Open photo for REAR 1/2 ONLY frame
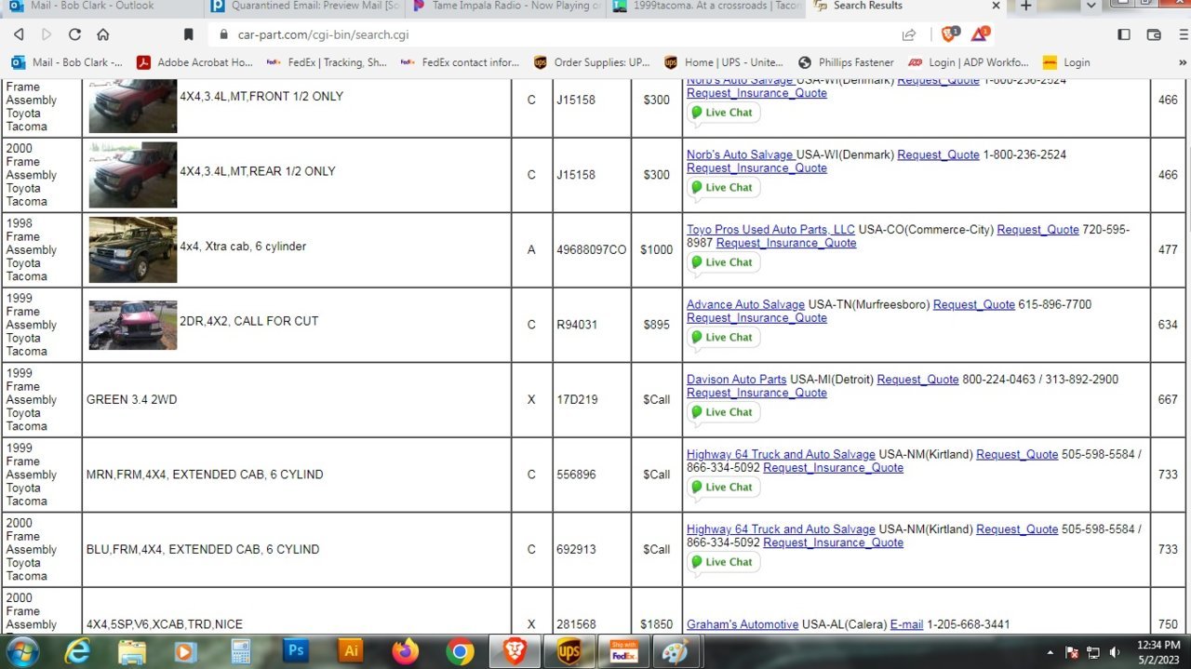Screen dimensions: 1191x669 click(133, 175)
